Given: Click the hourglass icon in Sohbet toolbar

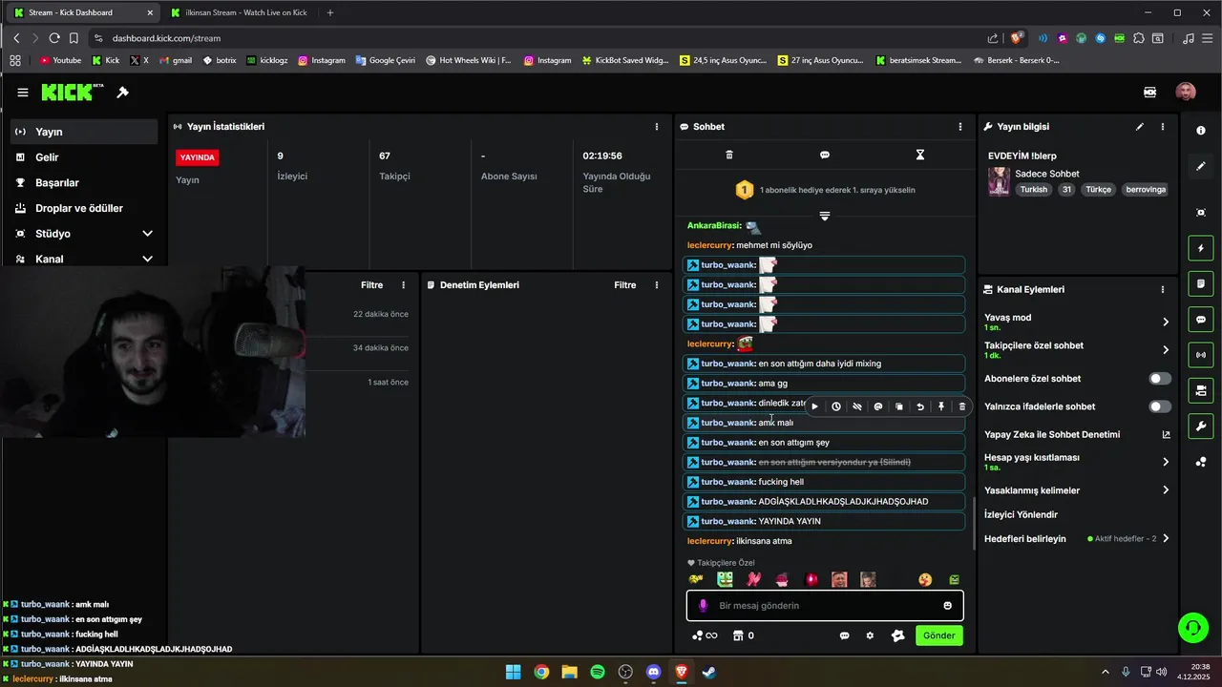Looking at the screenshot, I should (x=920, y=155).
